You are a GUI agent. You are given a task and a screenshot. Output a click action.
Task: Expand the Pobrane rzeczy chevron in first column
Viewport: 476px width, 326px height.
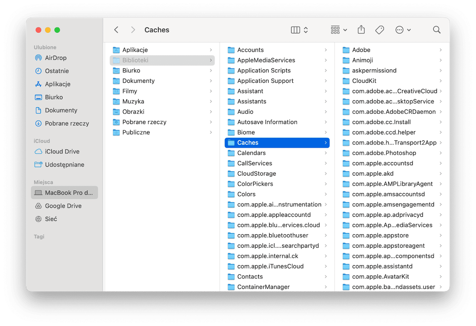click(x=211, y=122)
